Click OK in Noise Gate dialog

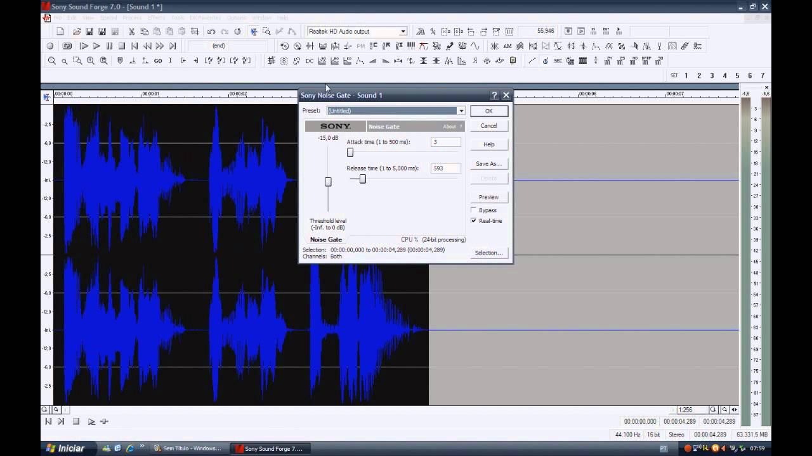click(x=488, y=111)
